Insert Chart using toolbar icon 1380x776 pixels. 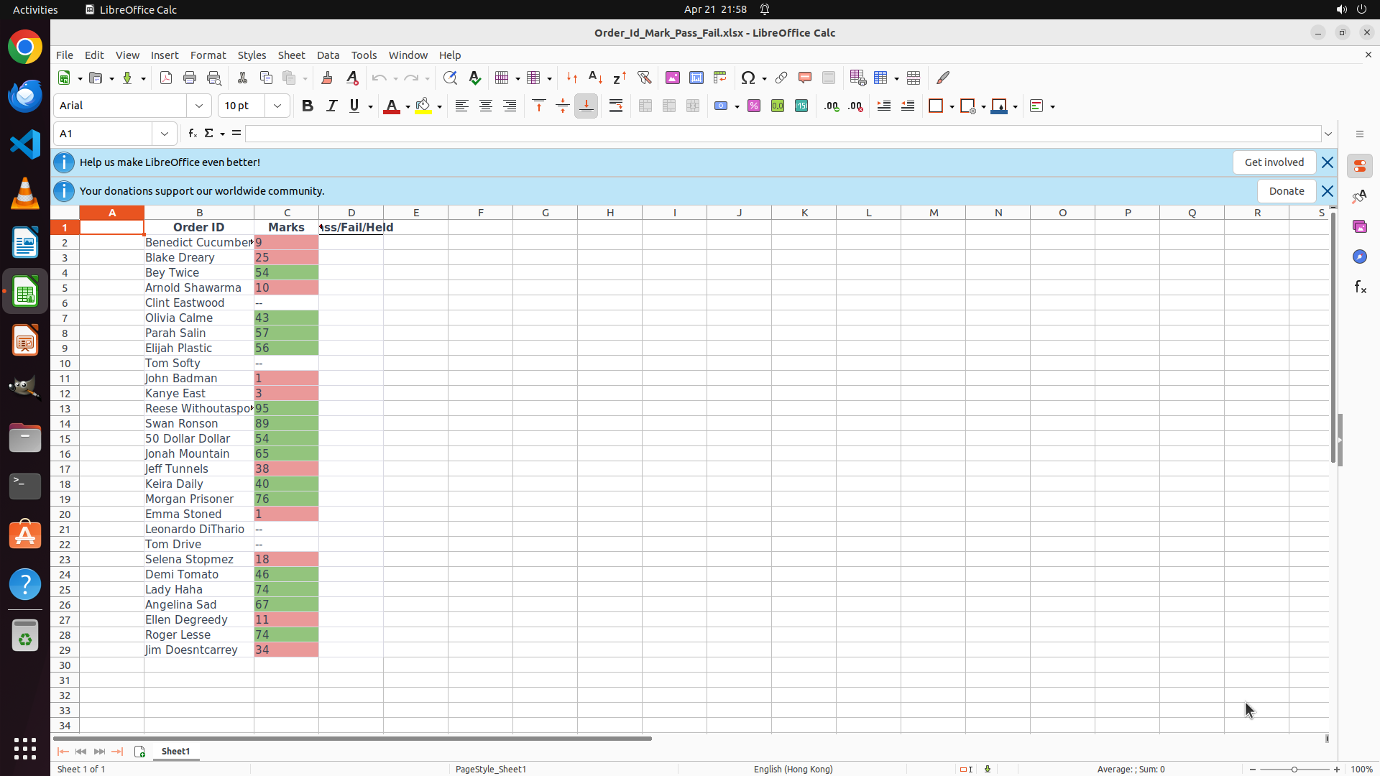[x=696, y=78]
